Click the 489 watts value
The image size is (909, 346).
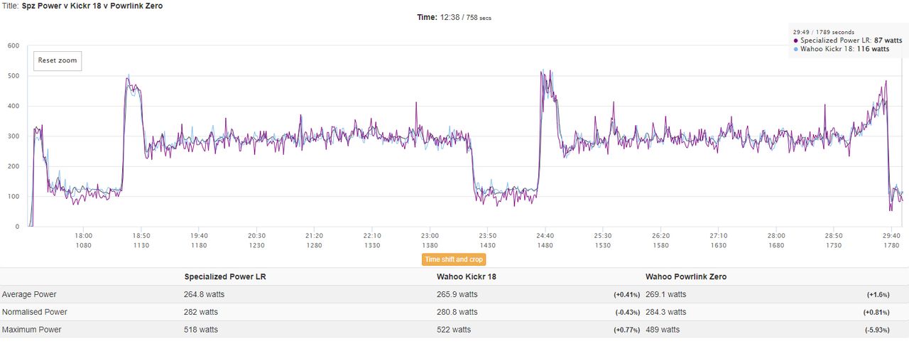[x=663, y=330]
